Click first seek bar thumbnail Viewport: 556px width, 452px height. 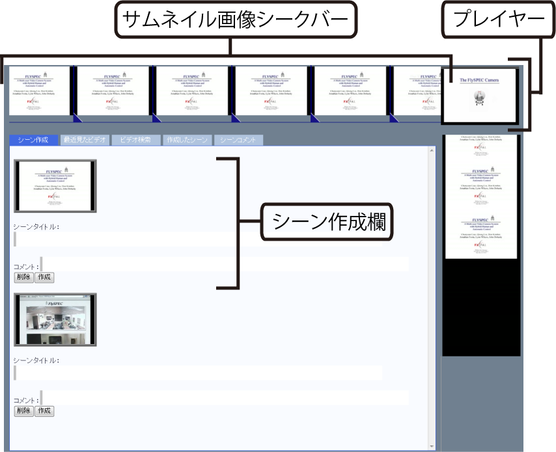click(40, 90)
